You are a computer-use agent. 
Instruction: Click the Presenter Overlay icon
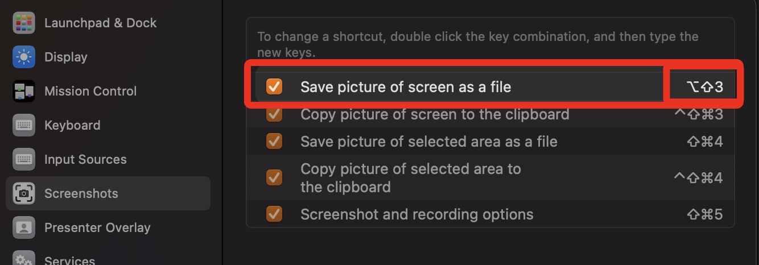point(24,227)
